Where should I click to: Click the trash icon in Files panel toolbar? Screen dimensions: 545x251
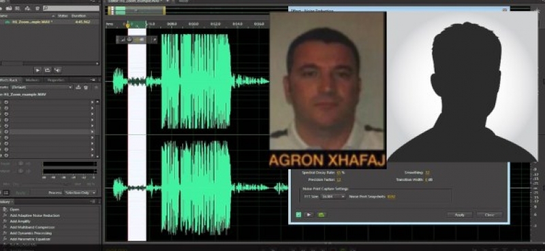(37, 8)
